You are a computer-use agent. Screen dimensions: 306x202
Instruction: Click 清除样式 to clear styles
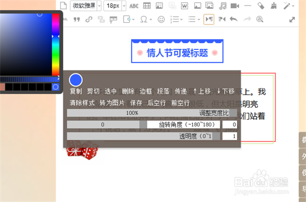pos(82,103)
